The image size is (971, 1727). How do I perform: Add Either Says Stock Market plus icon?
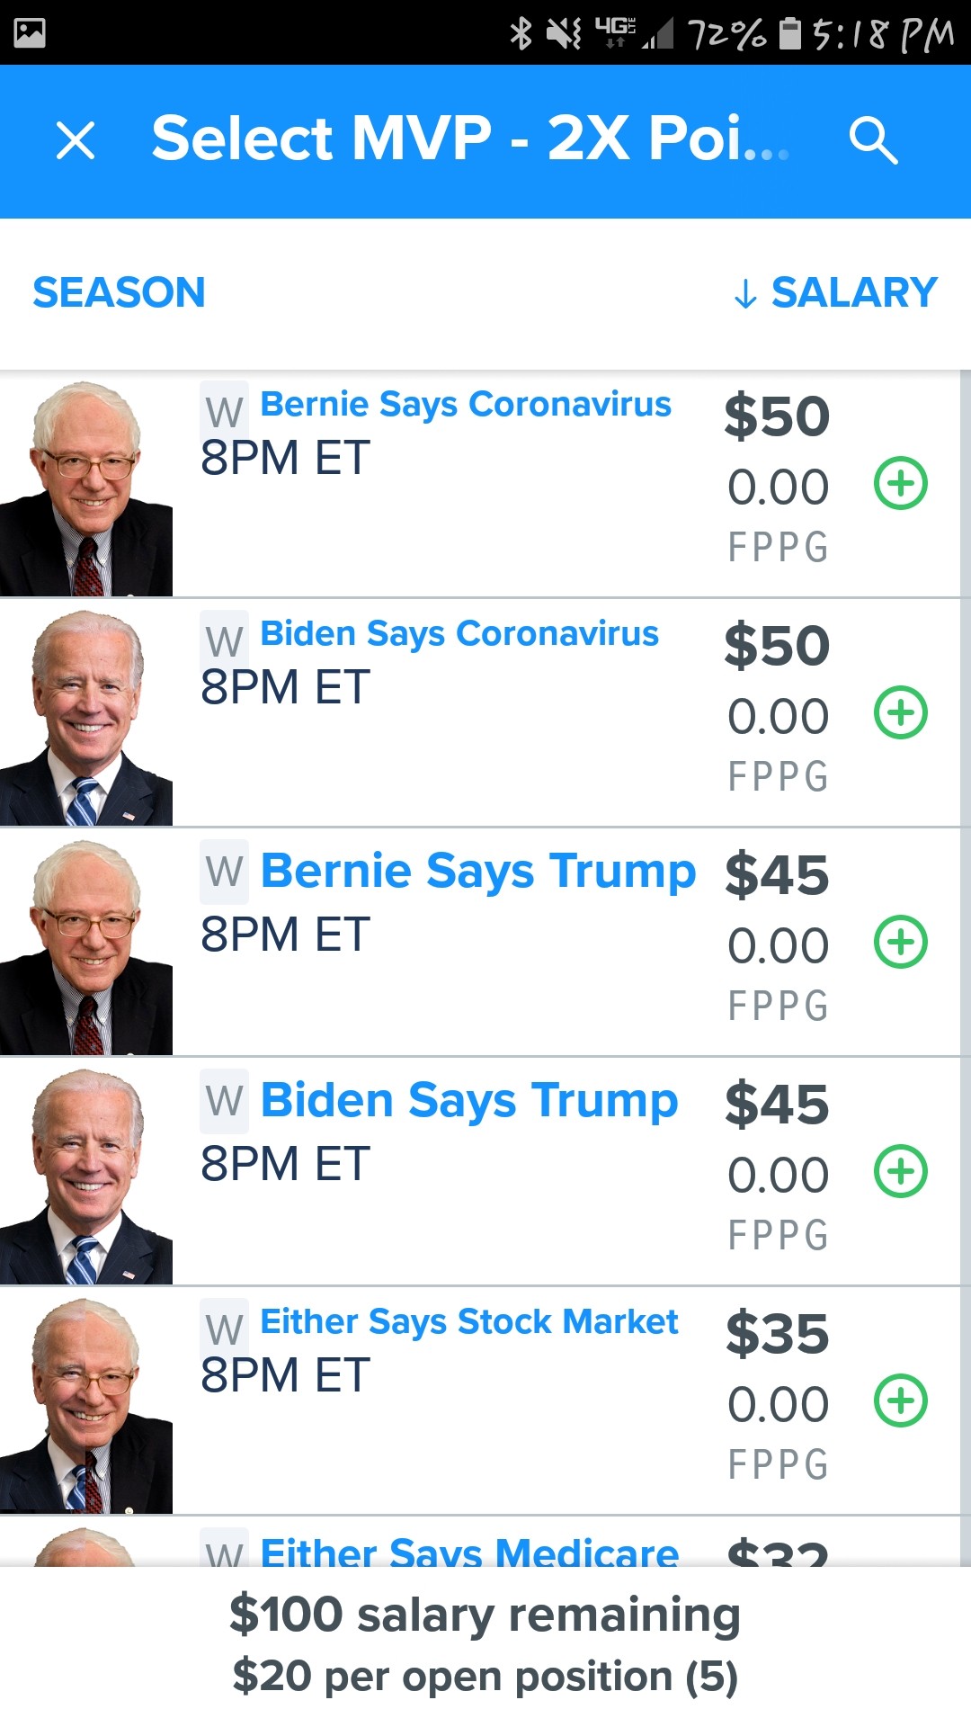[x=900, y=1401]
